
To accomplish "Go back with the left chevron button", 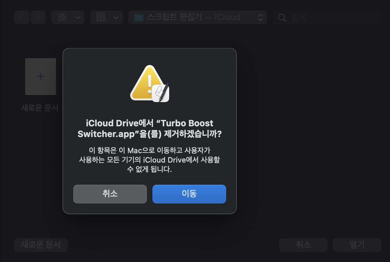I will [21, 17].
